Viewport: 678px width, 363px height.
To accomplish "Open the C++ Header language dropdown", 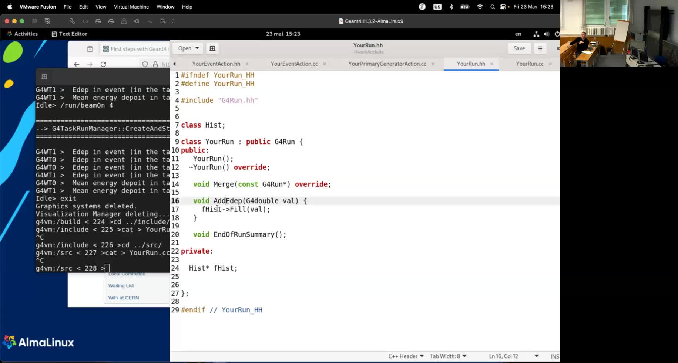I will click(406, 356).
